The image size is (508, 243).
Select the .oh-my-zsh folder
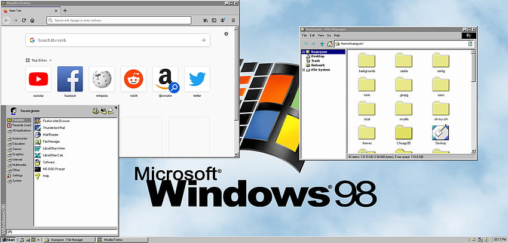pos(440,111)
